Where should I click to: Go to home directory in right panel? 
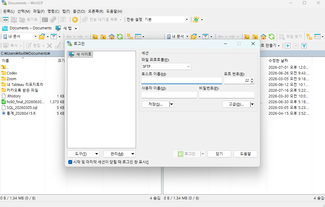click(263, 37)
